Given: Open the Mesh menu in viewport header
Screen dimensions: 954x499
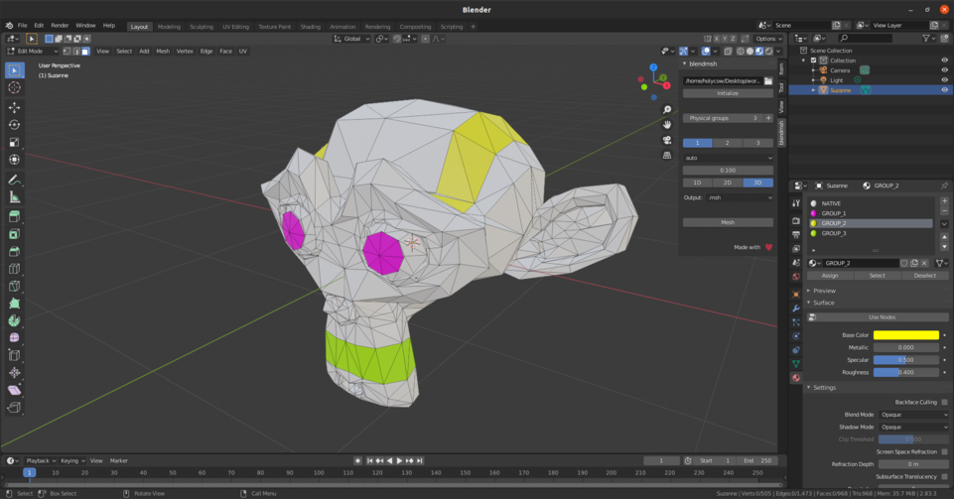Looking at the screenshot, I should coord(163,51).
